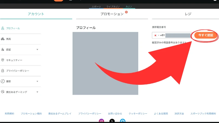Open the お問い合わせ footer link

[115, 113]
